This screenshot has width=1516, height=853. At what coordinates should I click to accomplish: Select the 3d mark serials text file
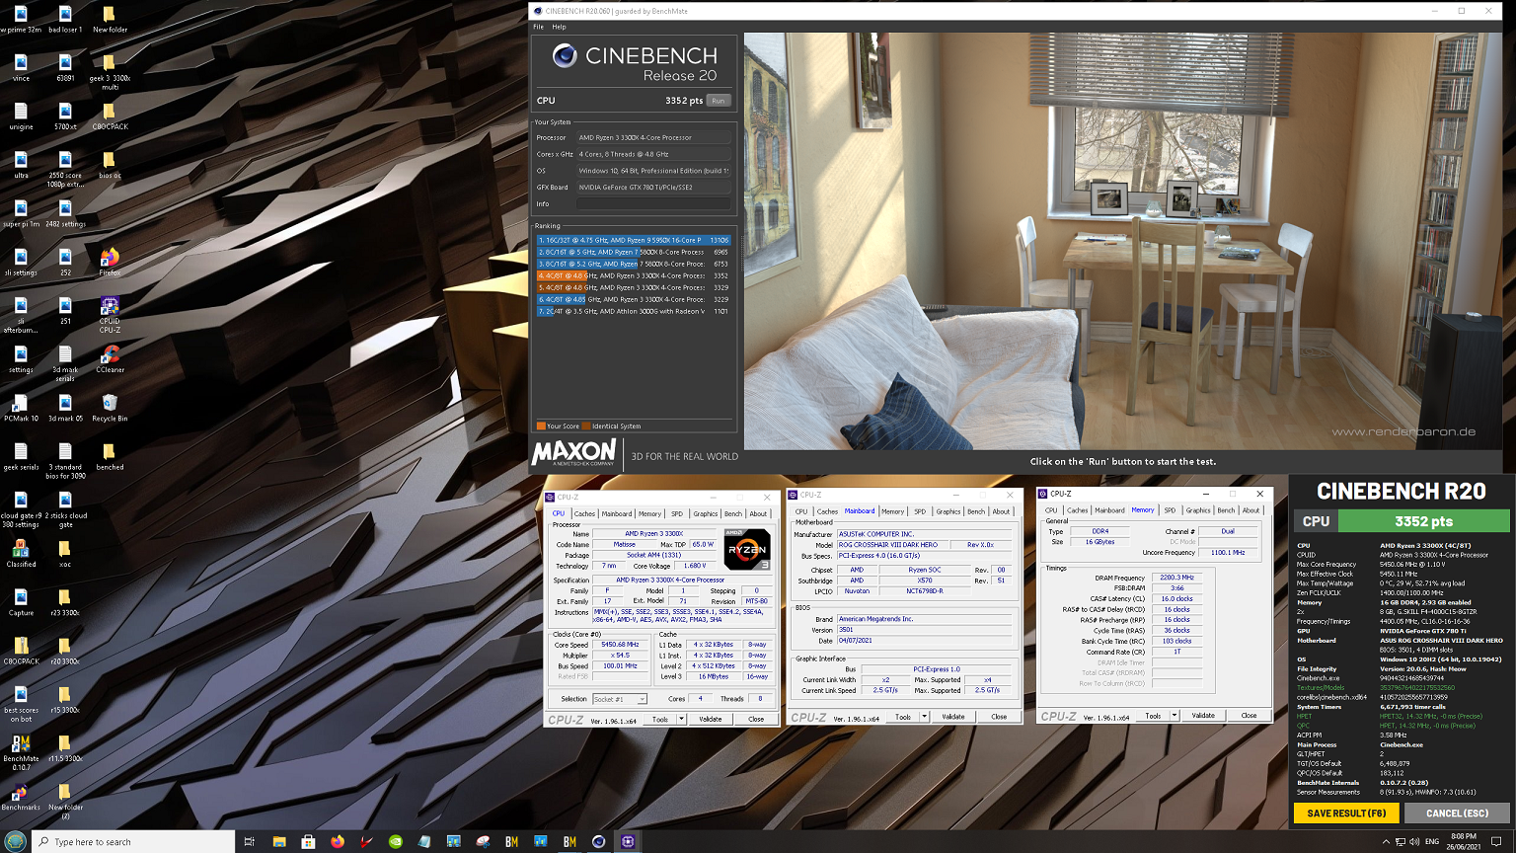pos(65,362)
